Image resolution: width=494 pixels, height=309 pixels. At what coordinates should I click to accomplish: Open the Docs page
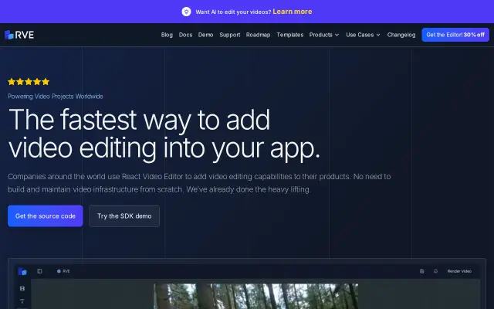(x=185, y=35)
